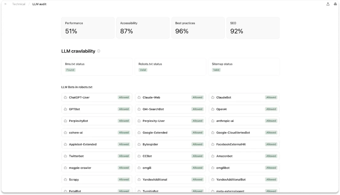The image size is (340, 195).
Task: Open the Performance 51% score card
Action: [88, 28]
